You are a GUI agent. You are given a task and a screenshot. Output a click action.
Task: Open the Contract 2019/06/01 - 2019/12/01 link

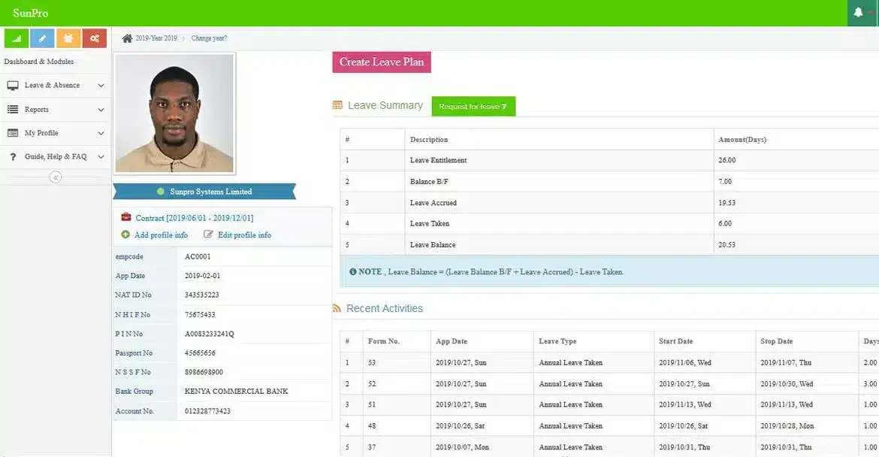(194, 217)
